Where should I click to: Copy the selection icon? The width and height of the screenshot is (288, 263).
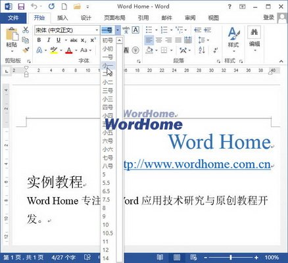(26, 40)
